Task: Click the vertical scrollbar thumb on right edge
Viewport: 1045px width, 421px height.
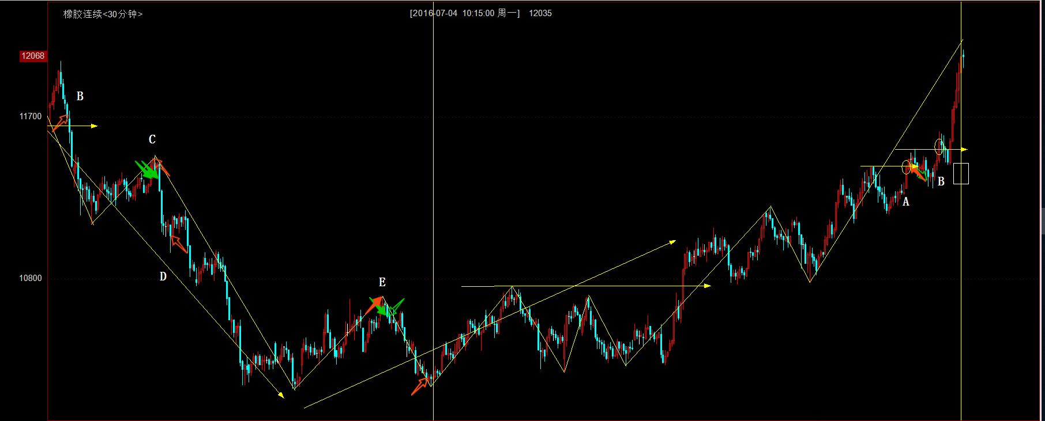Action: click(x=1043, y=222)
